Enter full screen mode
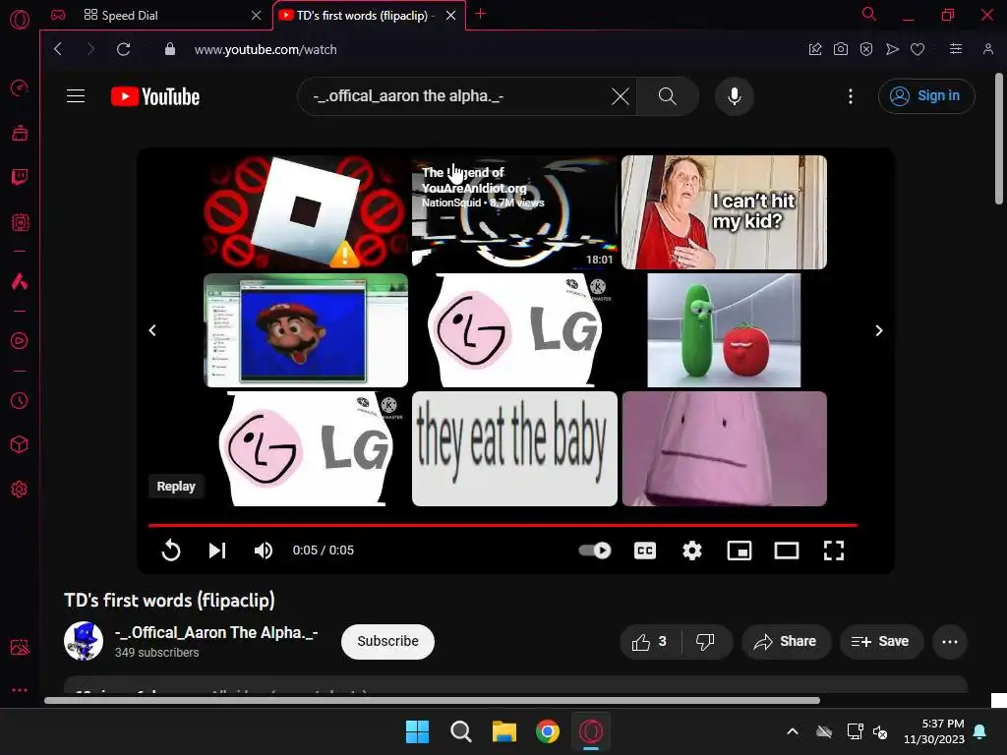This screenshot has height=755, width=1007. point(834,551)
